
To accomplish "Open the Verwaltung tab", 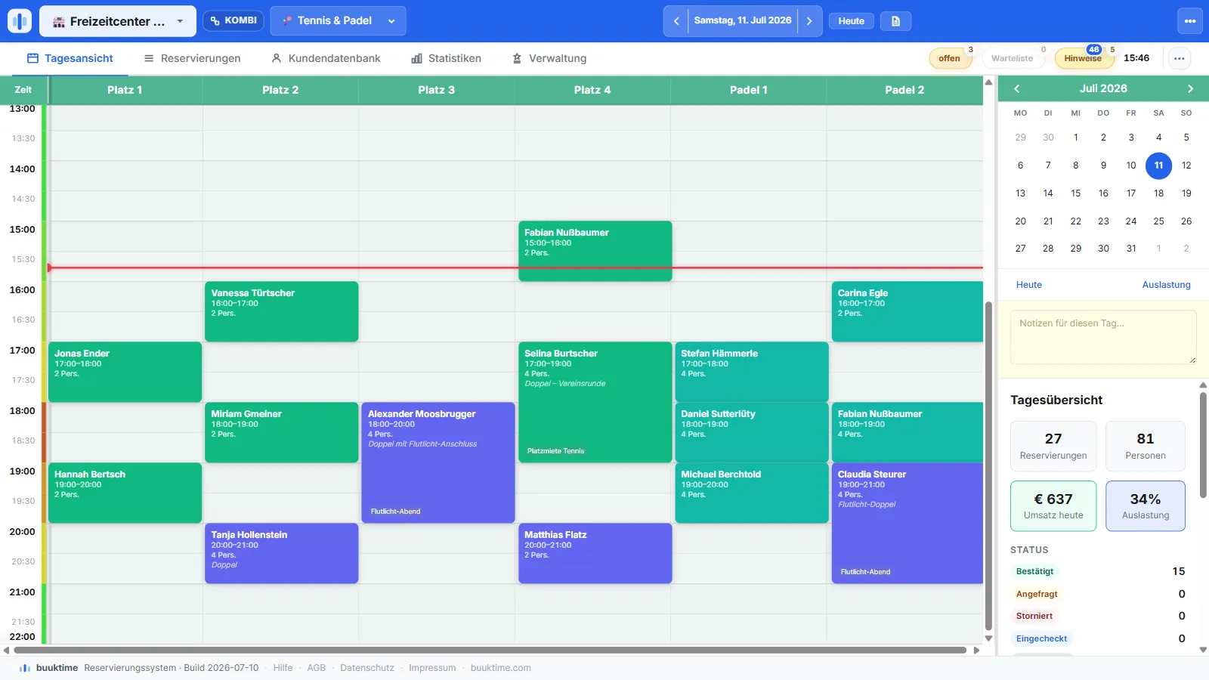I will point(549,58).
